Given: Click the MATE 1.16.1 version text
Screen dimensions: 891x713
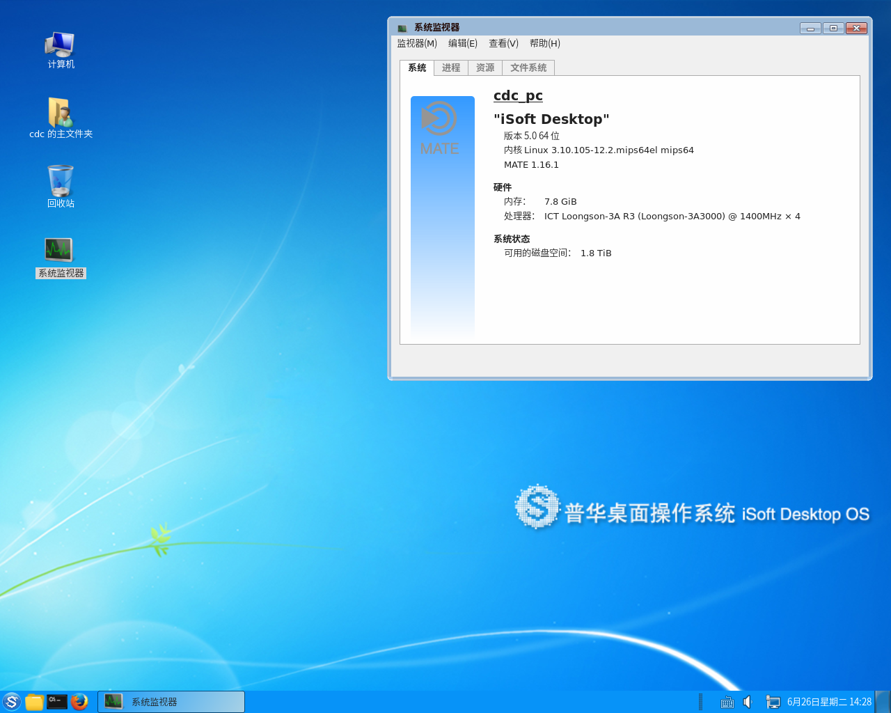Looking at the screenshot, I should 531,165.
